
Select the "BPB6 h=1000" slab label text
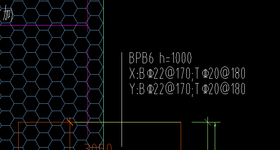(160, 58)
